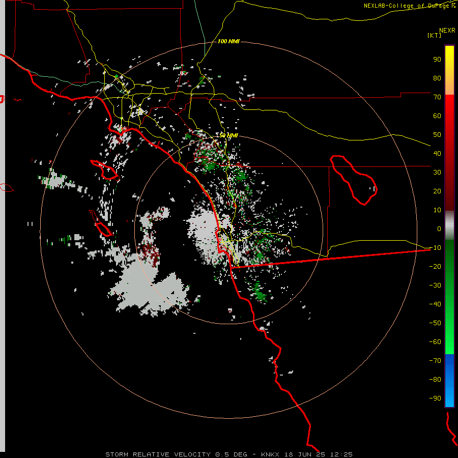Image resolution: width=458 pixels, height=458 pixels.
Task: Pick the bright red segment of the color bar
Action: [x=449, y=117]
